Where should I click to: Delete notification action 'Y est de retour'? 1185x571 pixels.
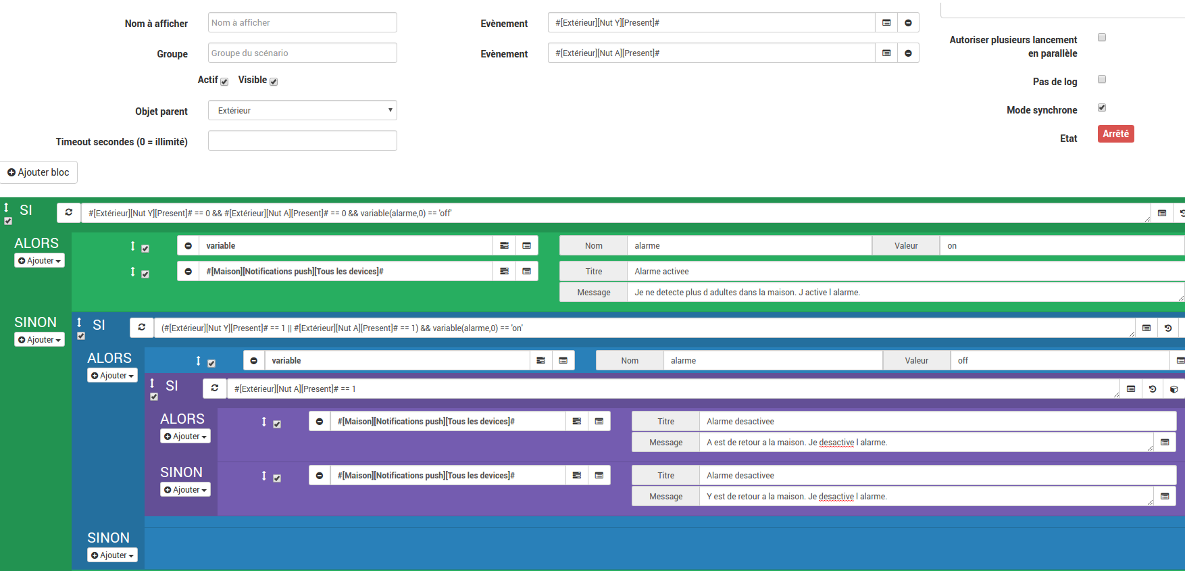pyautogui.click(x=320, y=476)
